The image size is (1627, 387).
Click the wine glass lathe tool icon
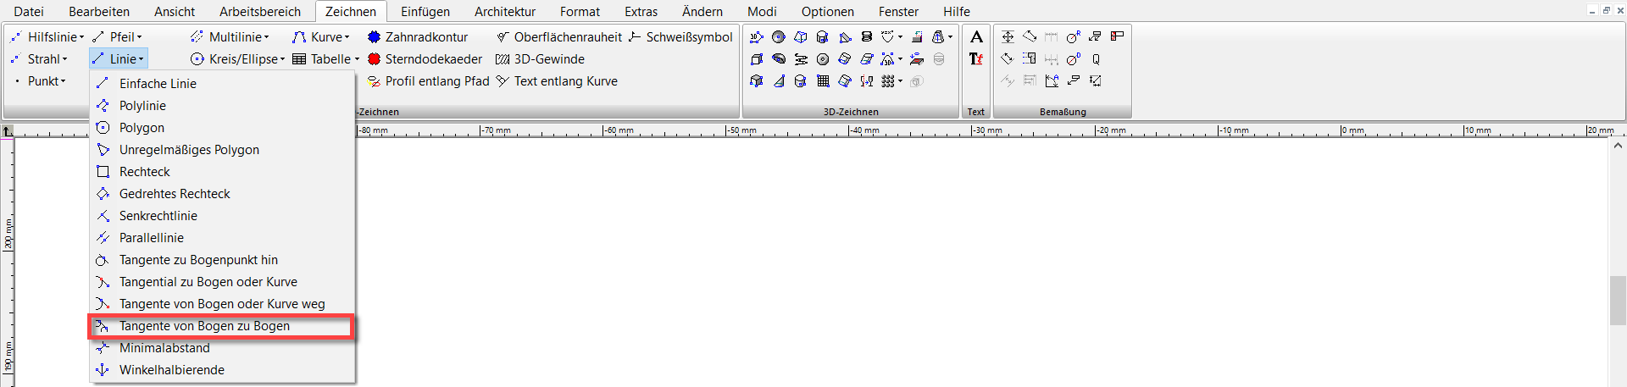click(x=867, y=81)
